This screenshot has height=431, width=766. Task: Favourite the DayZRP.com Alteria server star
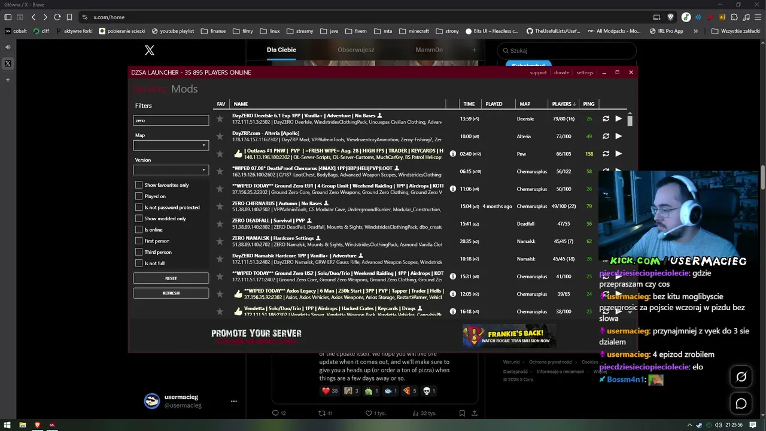point(220,136)
